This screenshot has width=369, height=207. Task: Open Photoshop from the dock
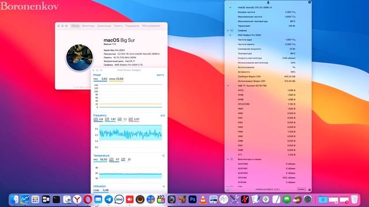[193, 200]
